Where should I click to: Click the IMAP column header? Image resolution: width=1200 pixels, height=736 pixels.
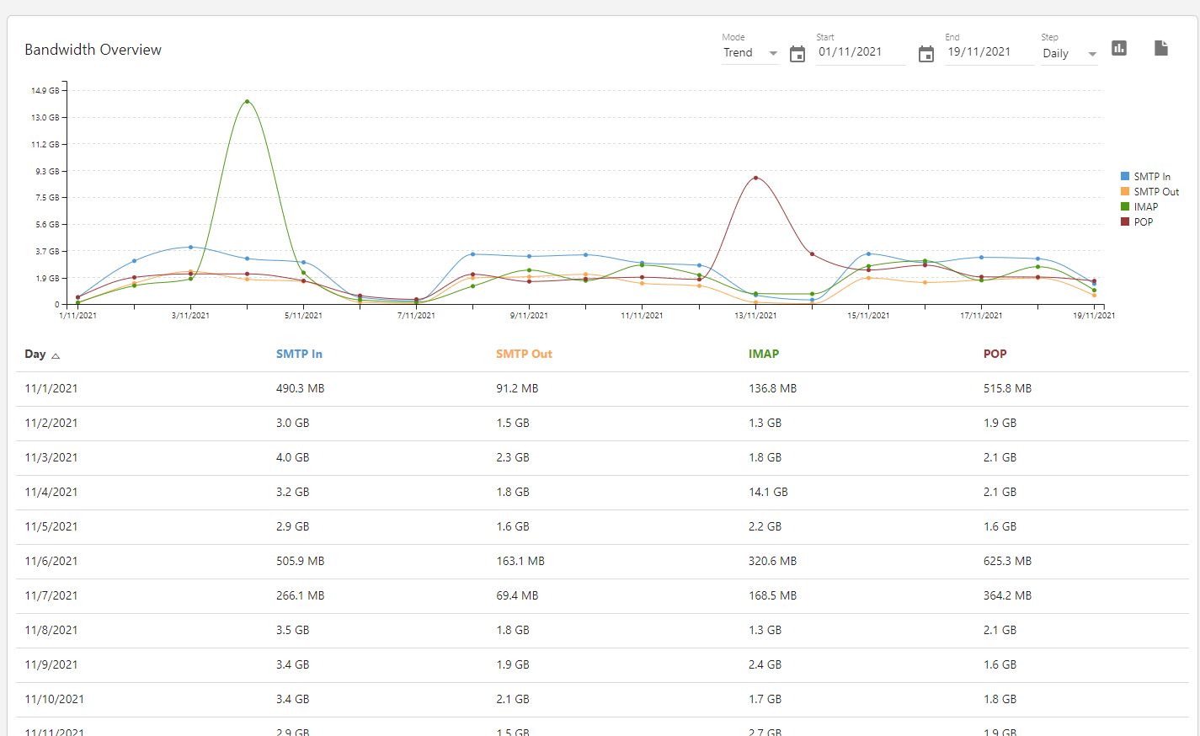(x=763, y=354)
